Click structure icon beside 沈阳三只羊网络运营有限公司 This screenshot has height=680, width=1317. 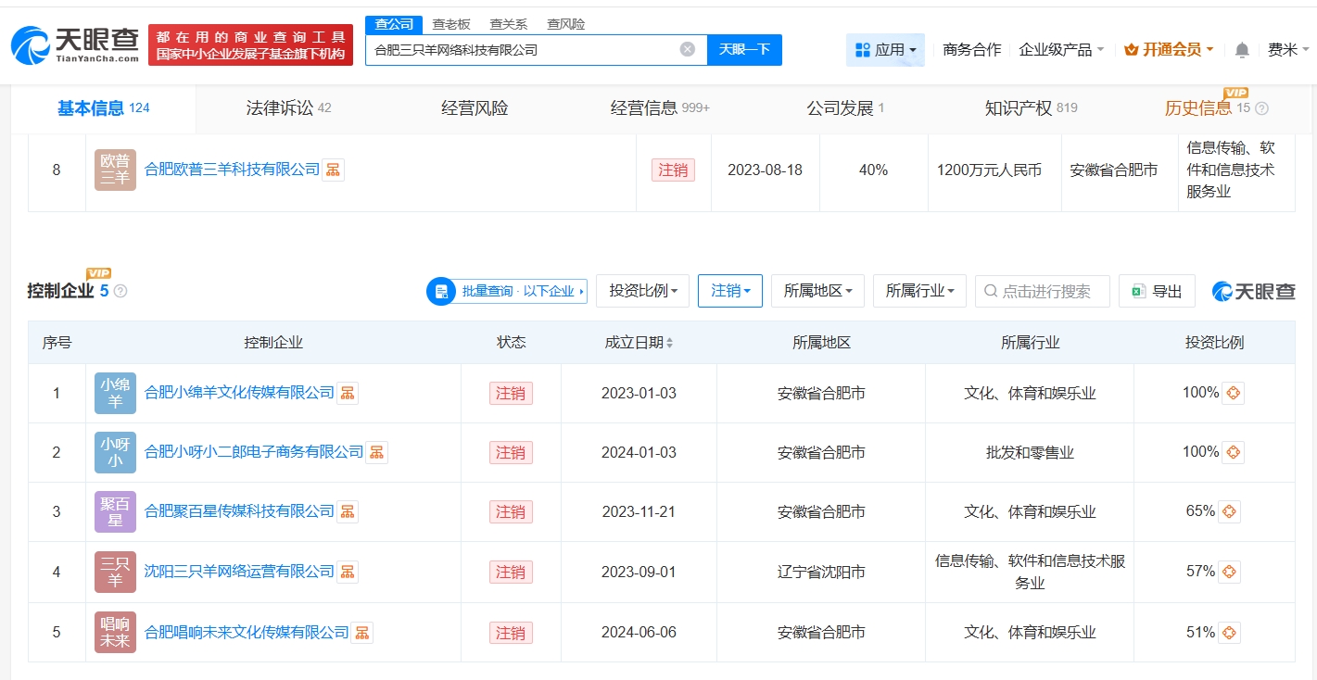(347, 572)
